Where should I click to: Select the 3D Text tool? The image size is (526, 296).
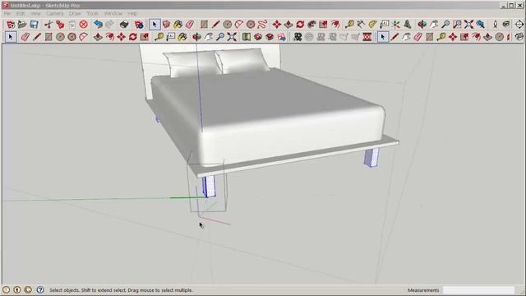tap(408, 24)
